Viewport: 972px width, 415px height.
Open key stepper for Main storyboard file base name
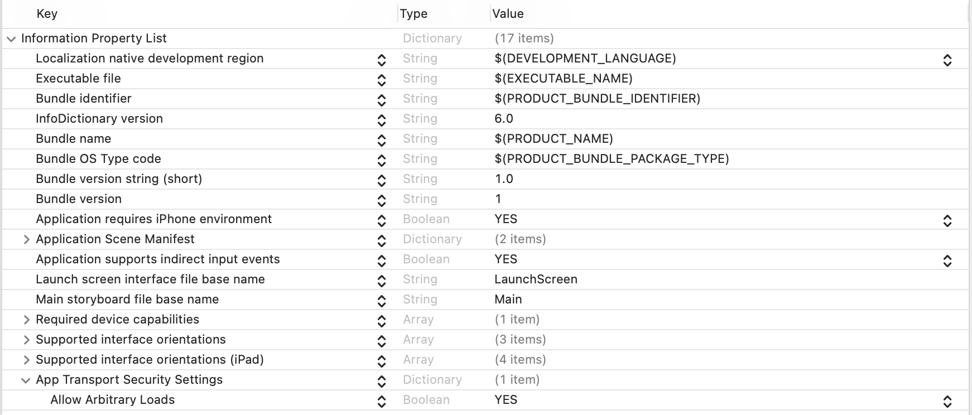382,301
